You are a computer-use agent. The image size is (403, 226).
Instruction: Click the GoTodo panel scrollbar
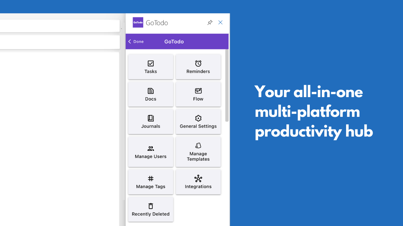point(227,85)
